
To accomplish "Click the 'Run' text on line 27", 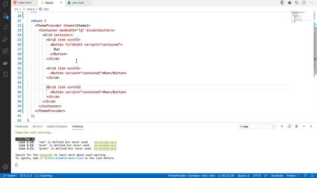I will pos(56,49).
